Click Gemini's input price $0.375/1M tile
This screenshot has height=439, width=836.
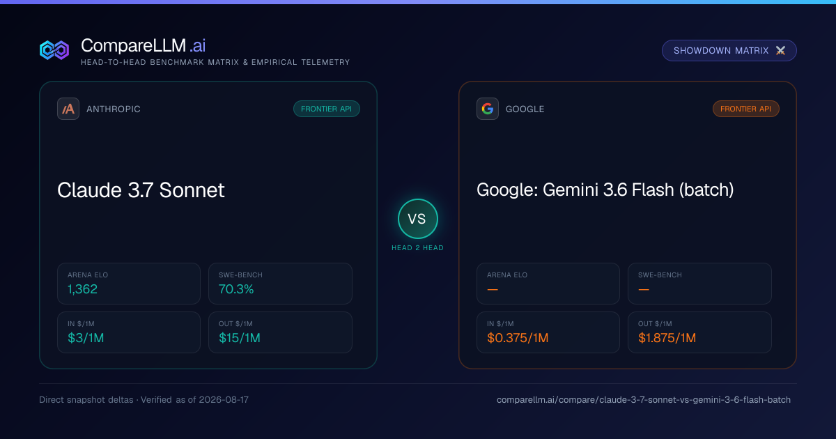click(x=548, y=332)
